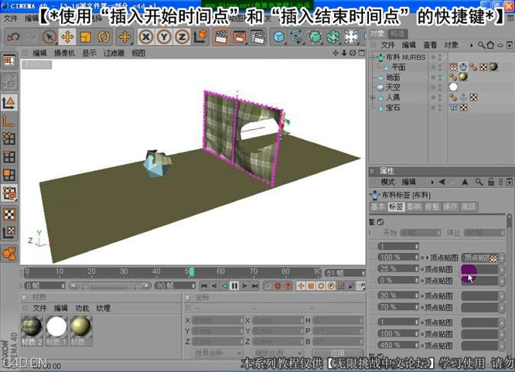Click the 布料标签 cloth tag icon
The width and height of the screenshot is (515, 372).
(x=377, y=194)
